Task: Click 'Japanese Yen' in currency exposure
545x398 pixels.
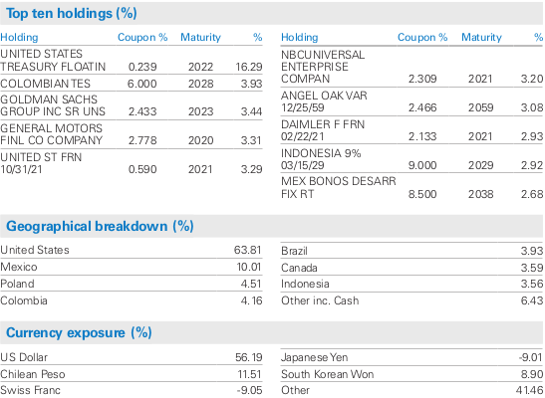Action: [x=314, y=357]
